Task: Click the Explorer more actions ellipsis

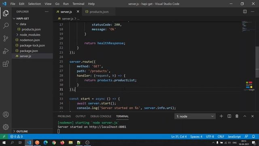Action: click(47, 12)
